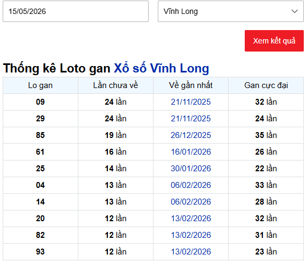Click the 35 lần max gan cell
Viewport: 307px width, 262px height.
(266, 135)
